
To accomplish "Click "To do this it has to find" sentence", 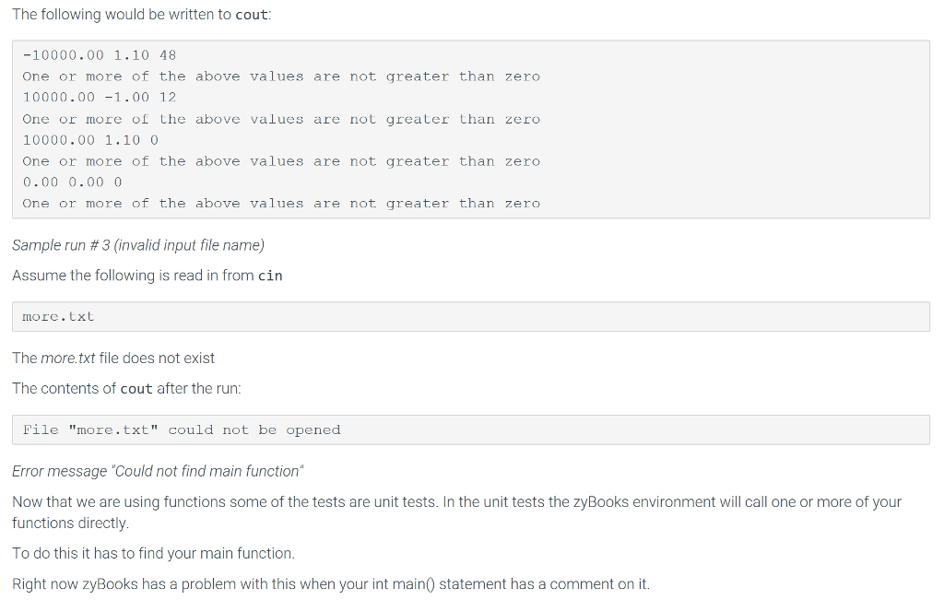I will 153,553.
